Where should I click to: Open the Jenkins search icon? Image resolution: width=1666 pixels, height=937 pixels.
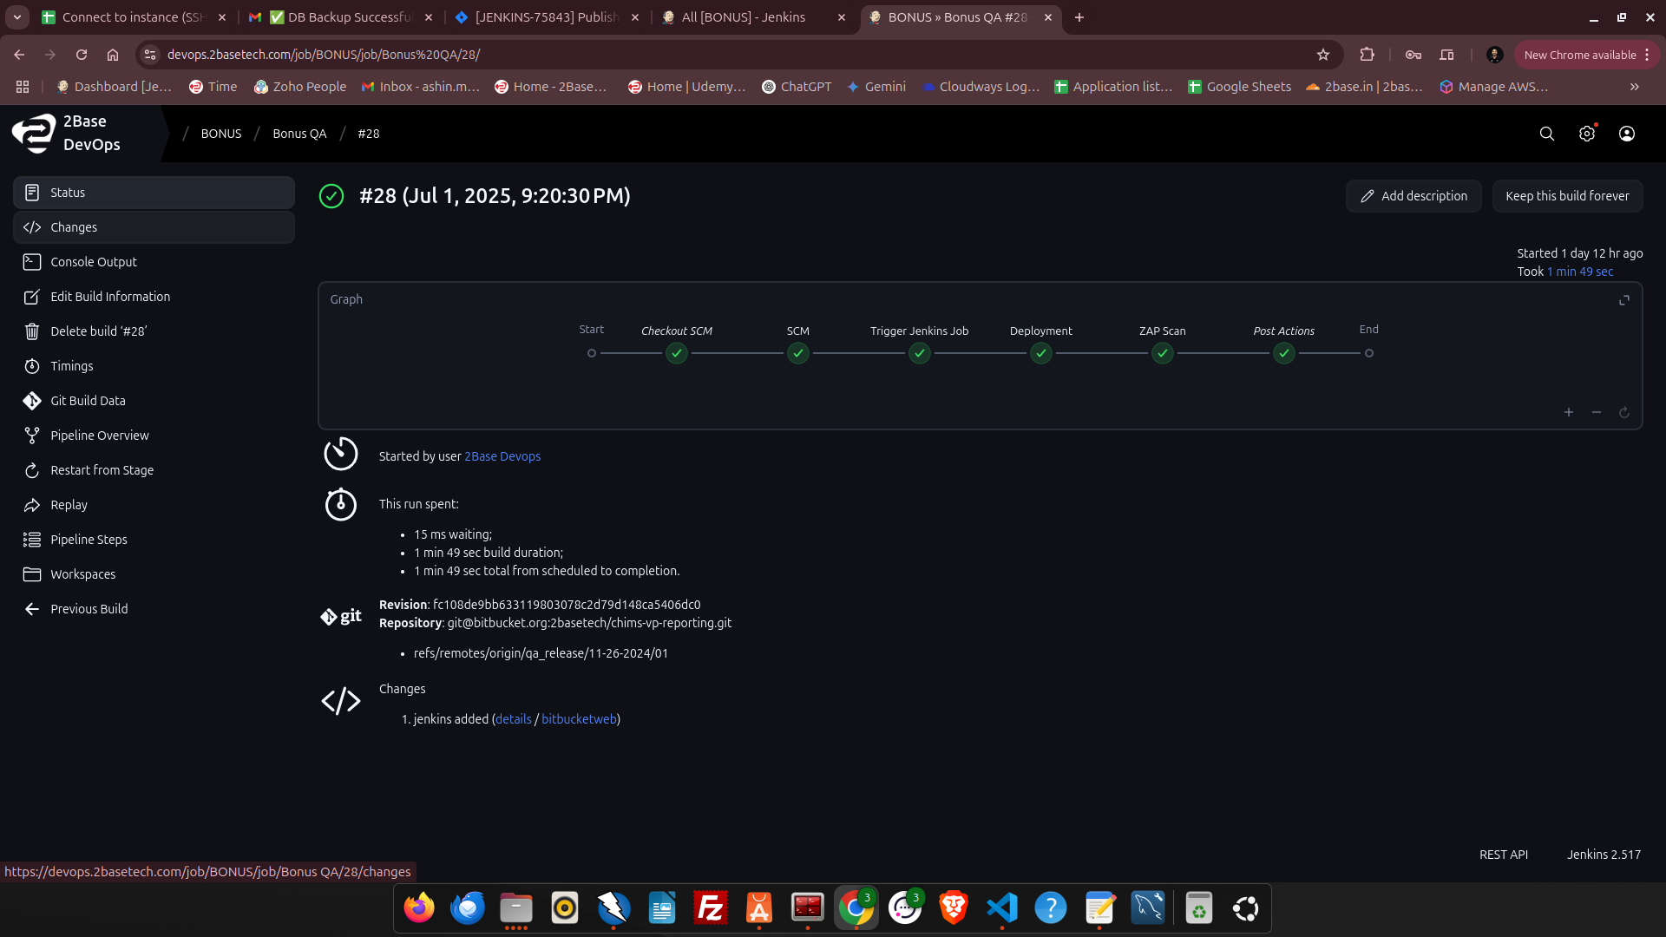(1546, 134)
